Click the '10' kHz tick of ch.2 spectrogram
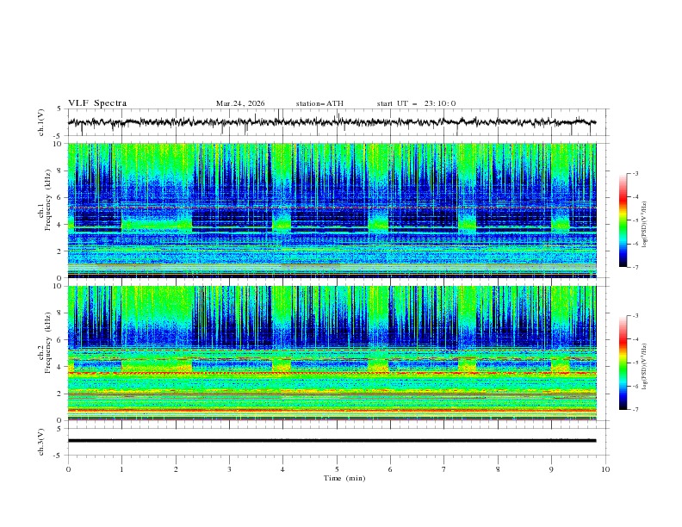 [61, 286]
